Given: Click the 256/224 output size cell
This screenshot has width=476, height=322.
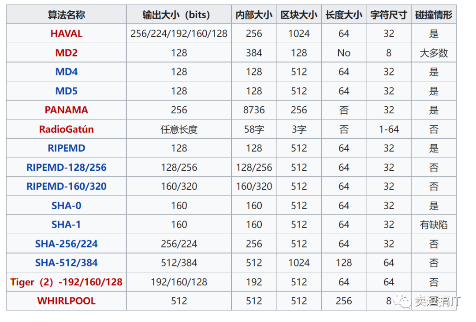Looking at the screenshot, I should click(179, 243).
